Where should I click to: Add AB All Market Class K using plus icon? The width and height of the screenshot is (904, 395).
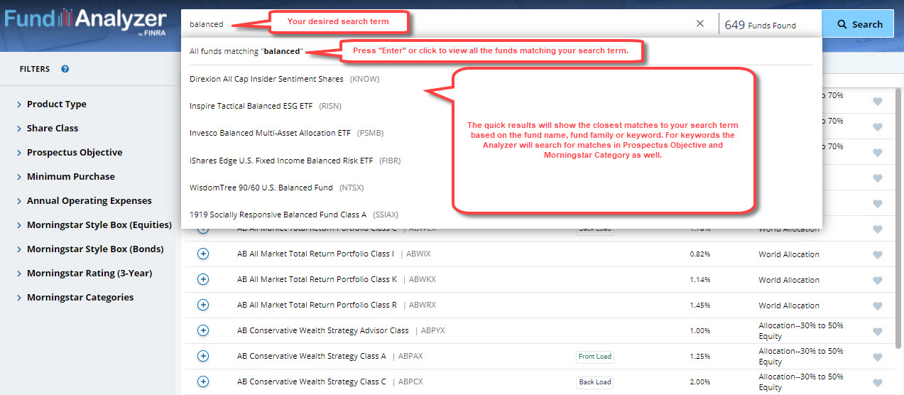click(x=203, y=280)
